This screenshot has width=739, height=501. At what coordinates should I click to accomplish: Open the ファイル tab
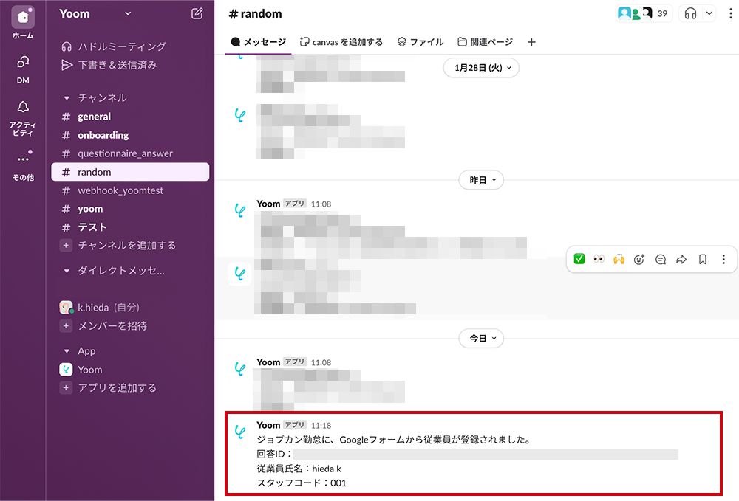click(420, 42)
